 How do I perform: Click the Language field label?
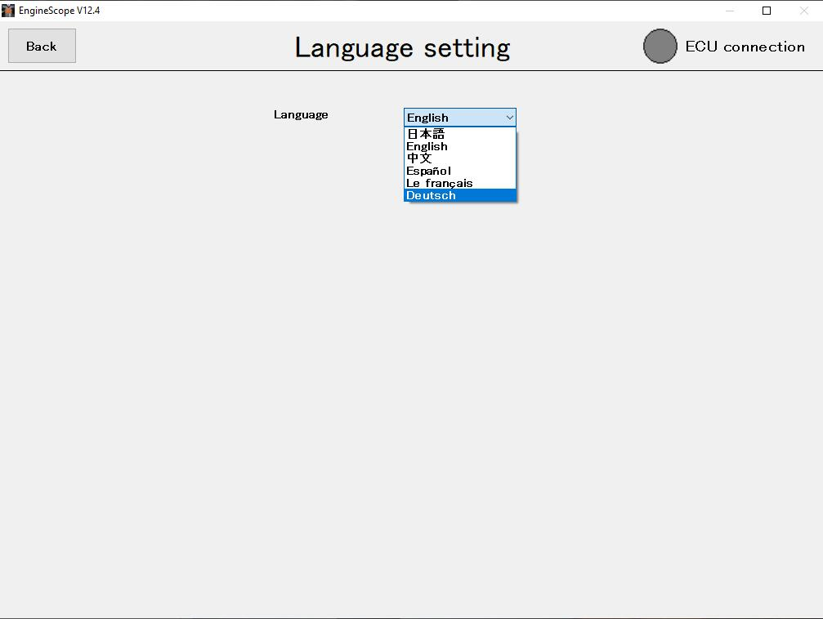(x=301, y=115)
